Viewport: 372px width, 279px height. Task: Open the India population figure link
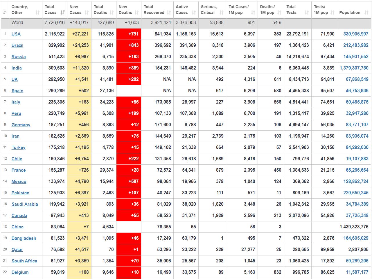pos(354,68)
